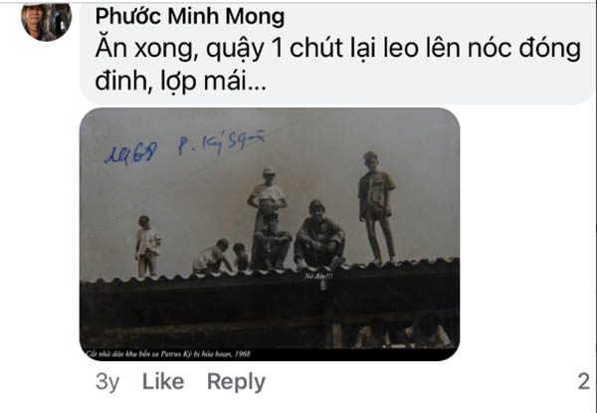View the reactions count showing 2
The width and height of the screenshot is (597, 413).
coord(584,381)
